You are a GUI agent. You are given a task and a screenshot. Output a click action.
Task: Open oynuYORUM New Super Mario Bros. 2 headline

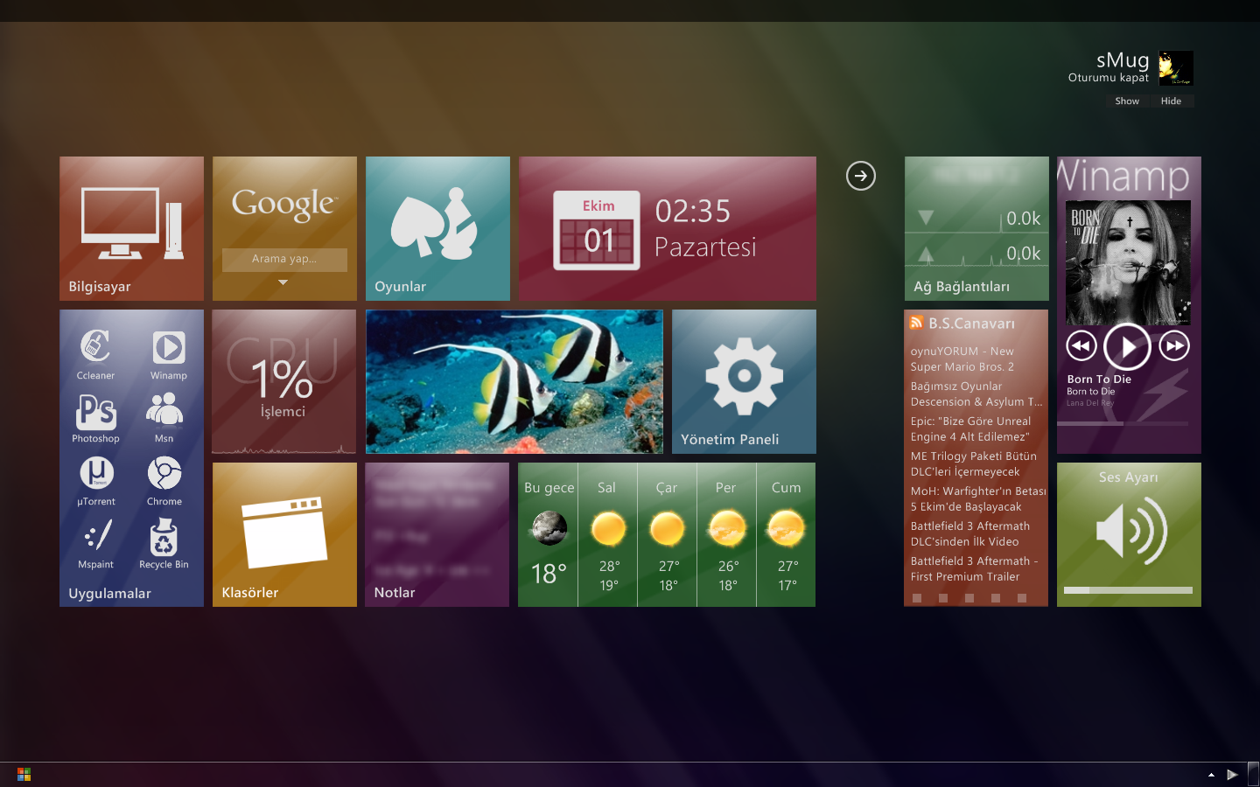962,359
